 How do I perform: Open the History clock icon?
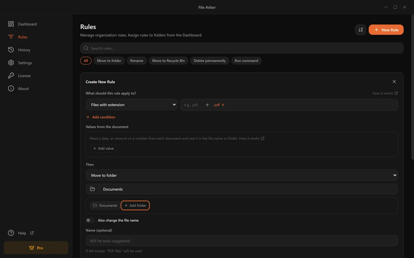pos(11,50)
